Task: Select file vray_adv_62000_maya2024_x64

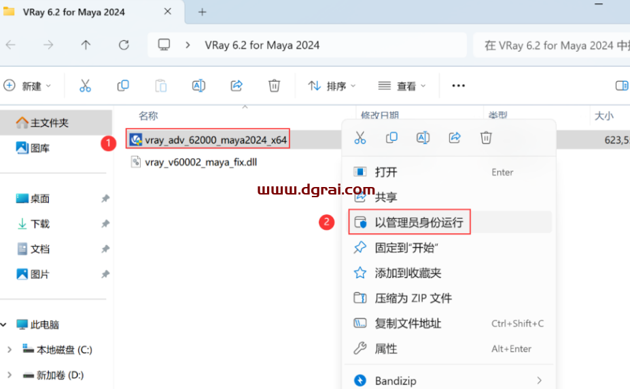Action: [215, 140]
